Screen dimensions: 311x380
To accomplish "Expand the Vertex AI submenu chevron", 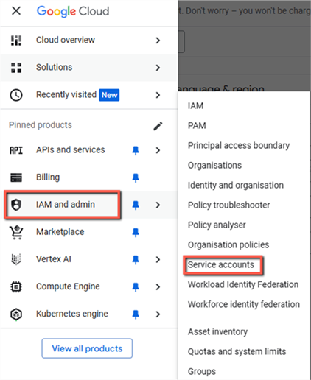I will coord(158,259).
